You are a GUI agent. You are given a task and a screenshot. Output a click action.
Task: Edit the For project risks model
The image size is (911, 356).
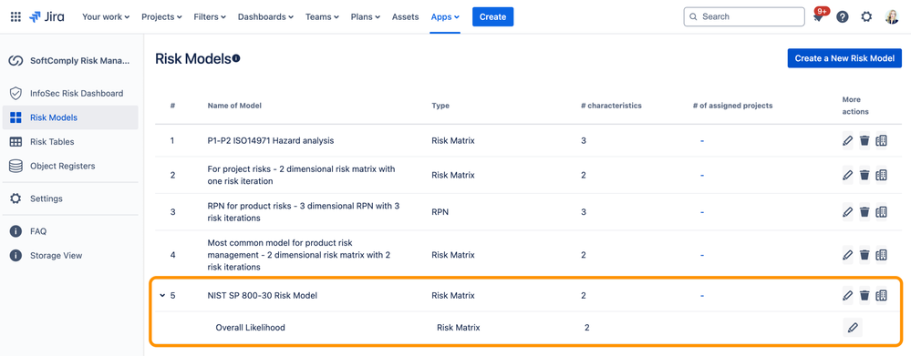pos(848,175)
